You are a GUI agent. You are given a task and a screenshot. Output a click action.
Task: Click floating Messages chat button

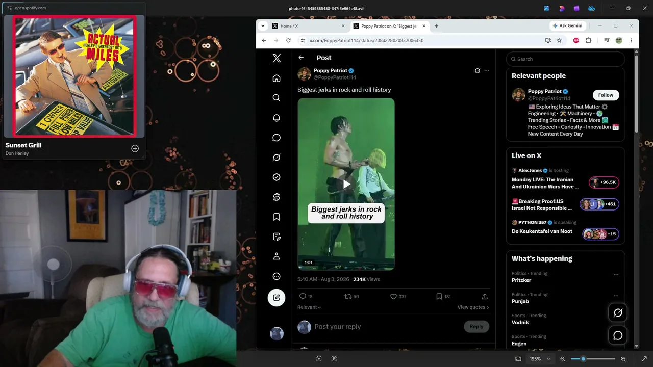pos(618,335)
